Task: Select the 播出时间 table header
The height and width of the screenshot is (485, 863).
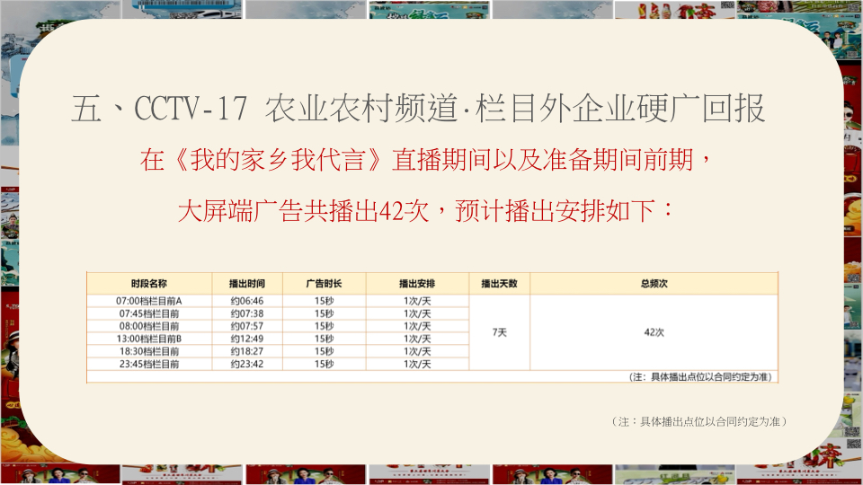Action: 247,283
